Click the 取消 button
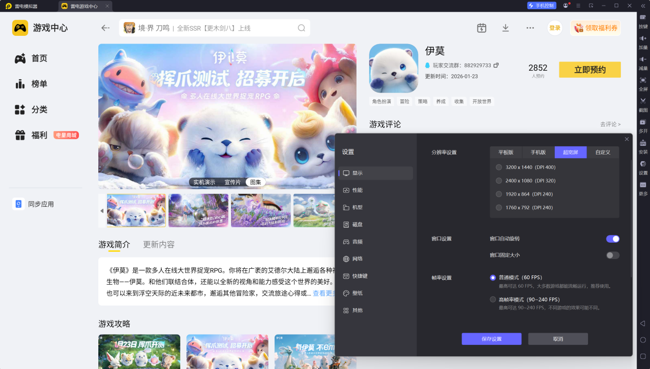The height and width of the screenshot is (369, 650). [558, 339]
